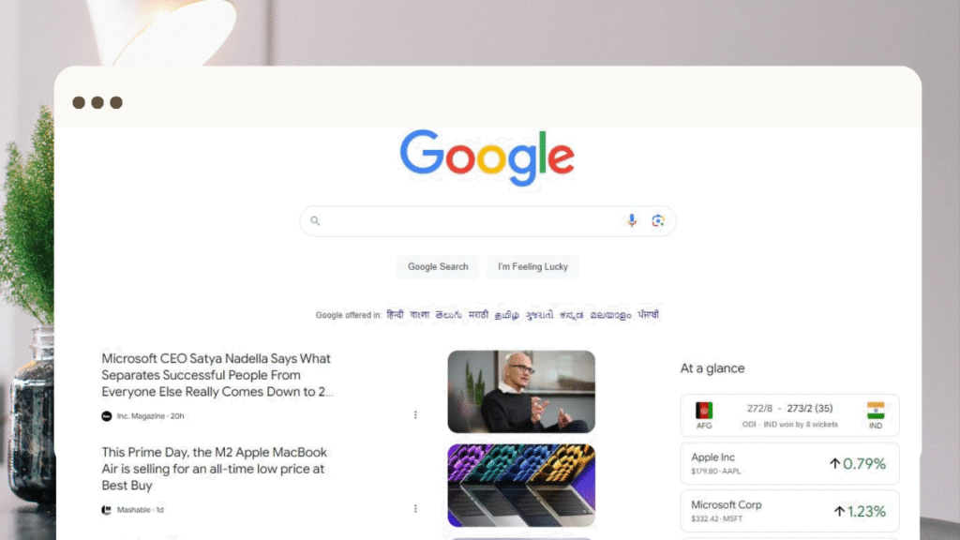
Task: Click the I'm Feeling Lucky button
Action: 532,267
